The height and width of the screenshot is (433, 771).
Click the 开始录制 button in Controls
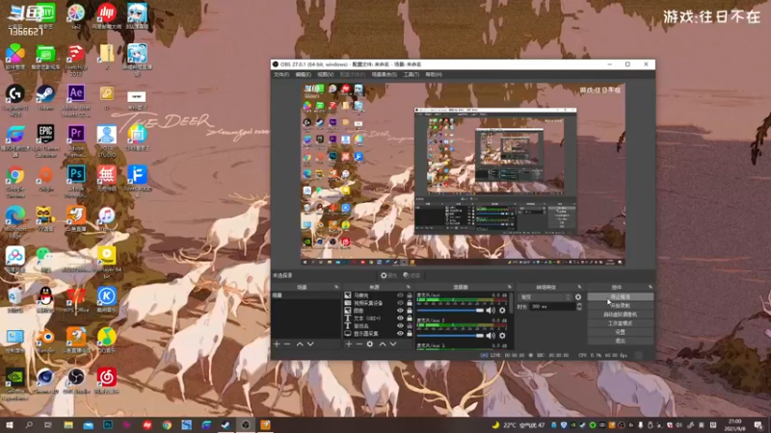(x=620, y=306)
